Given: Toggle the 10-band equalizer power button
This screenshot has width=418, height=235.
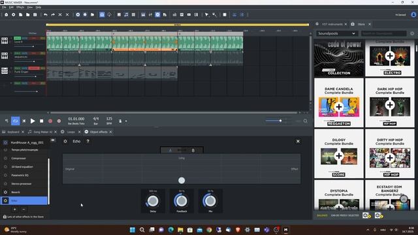Looking at the screenshot, I should click(x=5, y=167).
